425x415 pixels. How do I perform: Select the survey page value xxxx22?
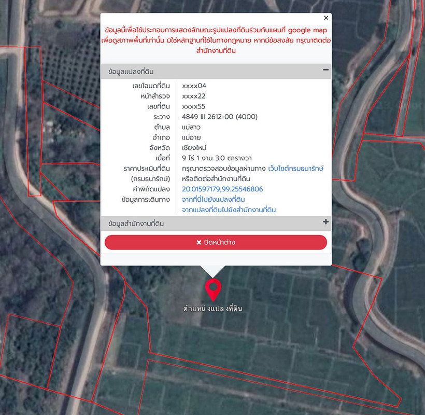pos(194,96)
